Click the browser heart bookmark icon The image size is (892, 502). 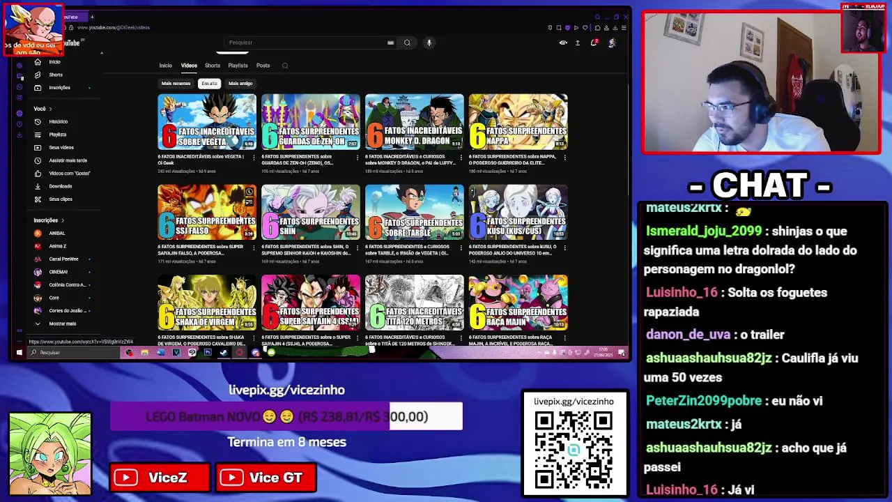[585, 28]
